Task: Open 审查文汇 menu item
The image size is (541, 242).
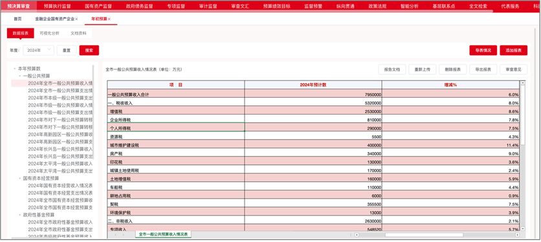Action: (240, 6)
